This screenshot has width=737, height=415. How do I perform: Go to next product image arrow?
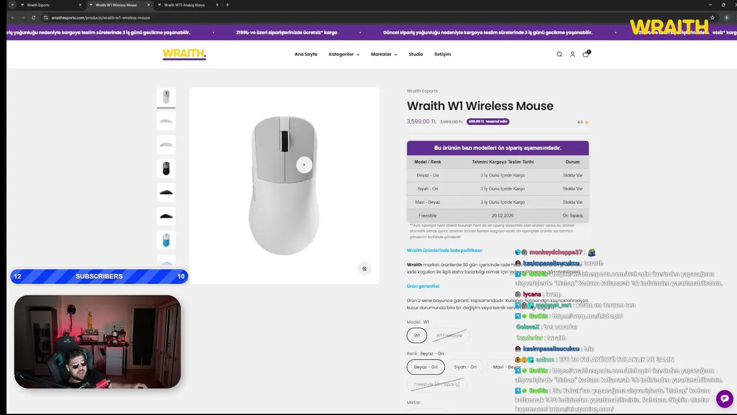(304, 165)
